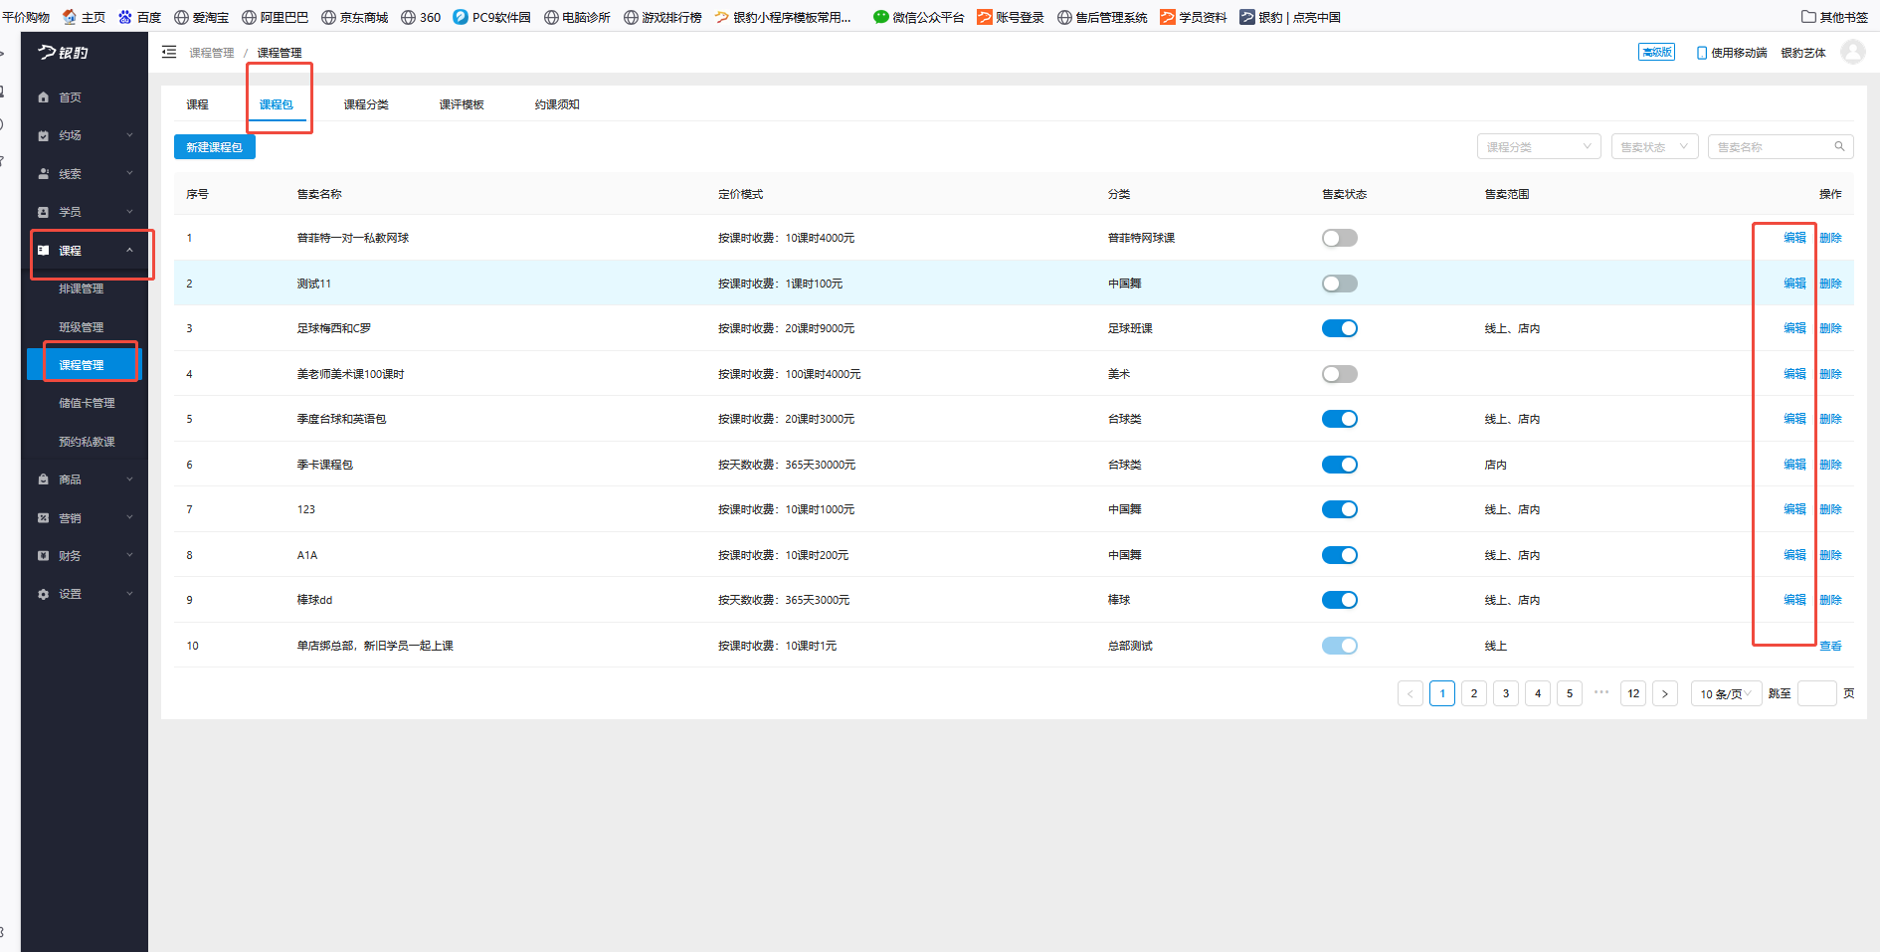Click the user avatar icon at top right

pos(1852,52)
